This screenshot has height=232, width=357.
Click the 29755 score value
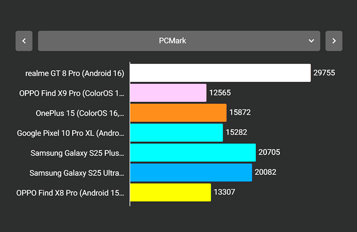[x=324, y=73]
